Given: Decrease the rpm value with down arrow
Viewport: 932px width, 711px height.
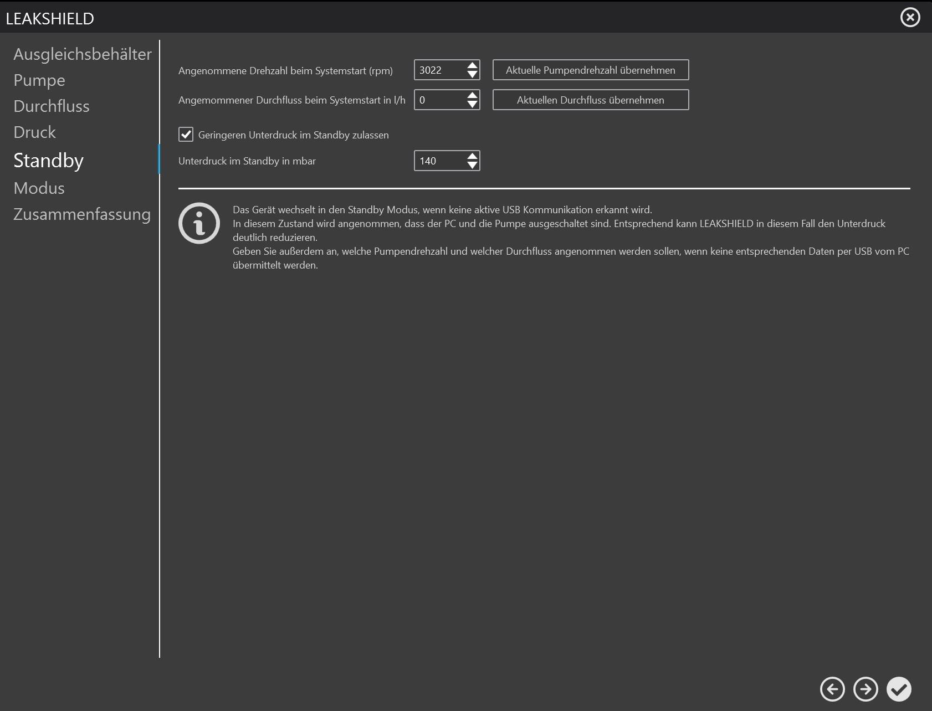Looking at the screenshot, I should tap(472, 75).
